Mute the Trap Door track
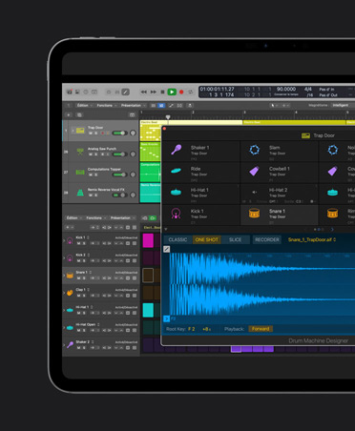Image resolution: width=355 pixels, height=431 pixels. pyautogui.click(x=91, y=133)
